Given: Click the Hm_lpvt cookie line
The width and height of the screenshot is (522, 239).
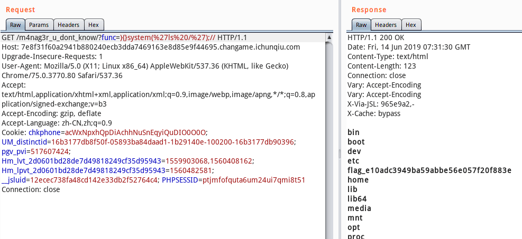Looking at the screenshot, I should click(108, 170).
